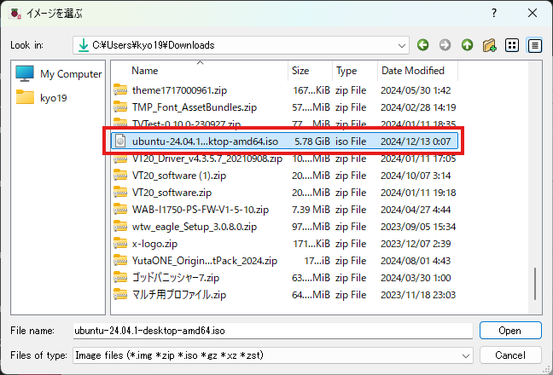Select ゴッドパニッシャー7.zip file
The width and height of the screenshot is (553, 375).
284,278
